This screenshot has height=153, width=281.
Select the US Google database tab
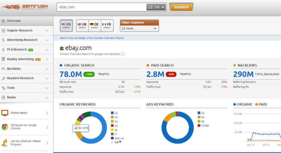[66, 26]
